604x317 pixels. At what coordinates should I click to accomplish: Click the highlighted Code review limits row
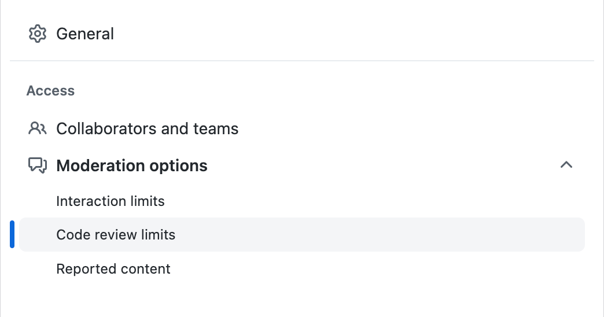(301, 235)
